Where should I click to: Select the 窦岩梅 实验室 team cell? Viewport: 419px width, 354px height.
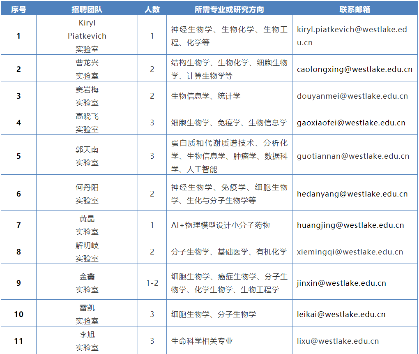[x=87, y=95]
